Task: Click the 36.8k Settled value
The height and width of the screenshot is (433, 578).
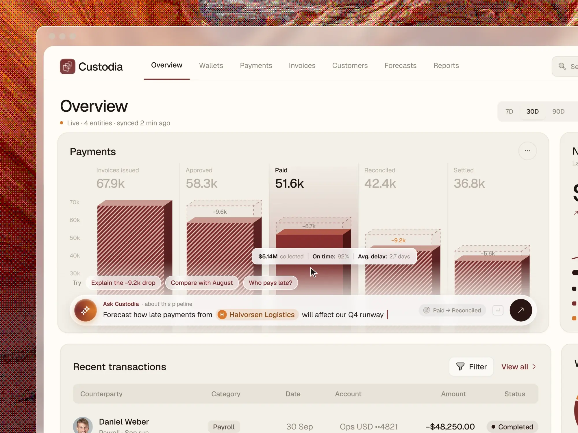Action: pos(469,184)
